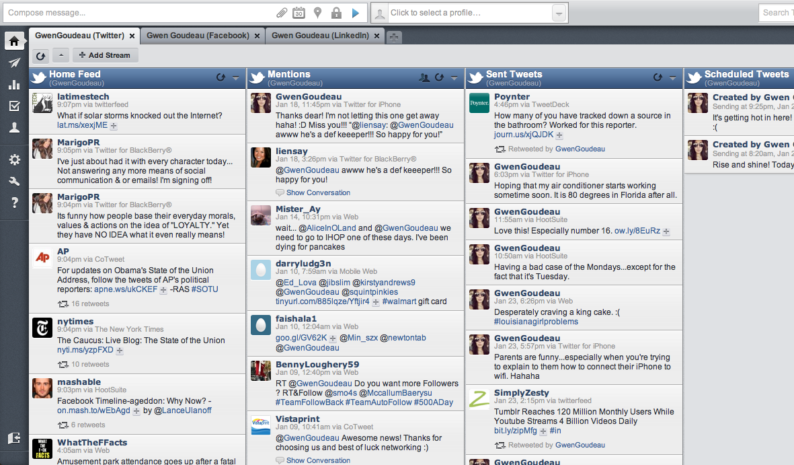Open the on.mash.to/wEbAgd link
The width and height of the screenshot is (794, 465).
pos(93,410)
